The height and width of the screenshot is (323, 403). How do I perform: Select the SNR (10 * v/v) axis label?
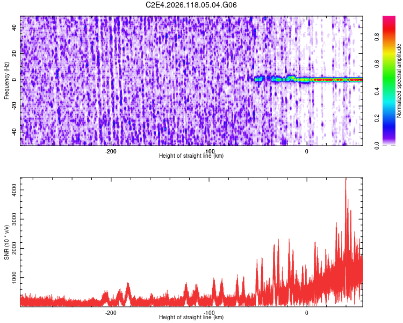coord(6,242)
